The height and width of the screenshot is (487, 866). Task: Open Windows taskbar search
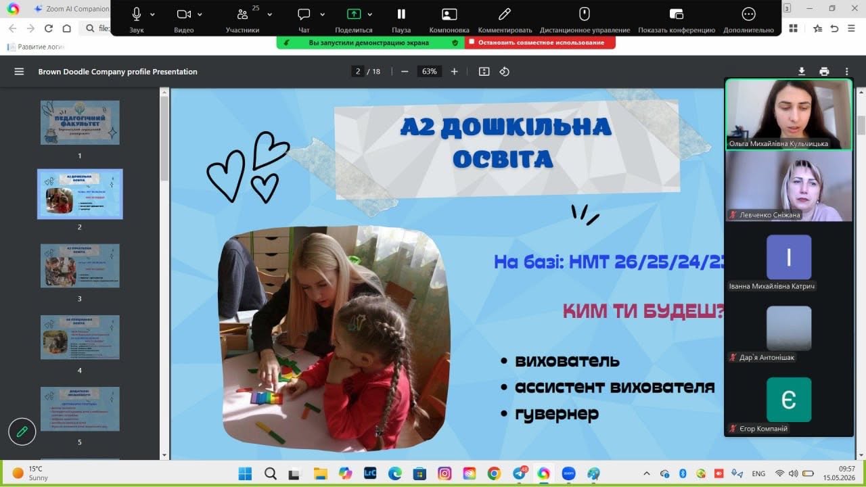270,473
